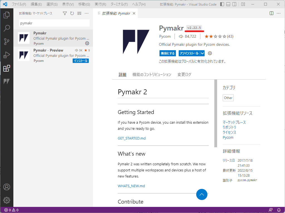Select Pymakr - Preview in results list

53,55
